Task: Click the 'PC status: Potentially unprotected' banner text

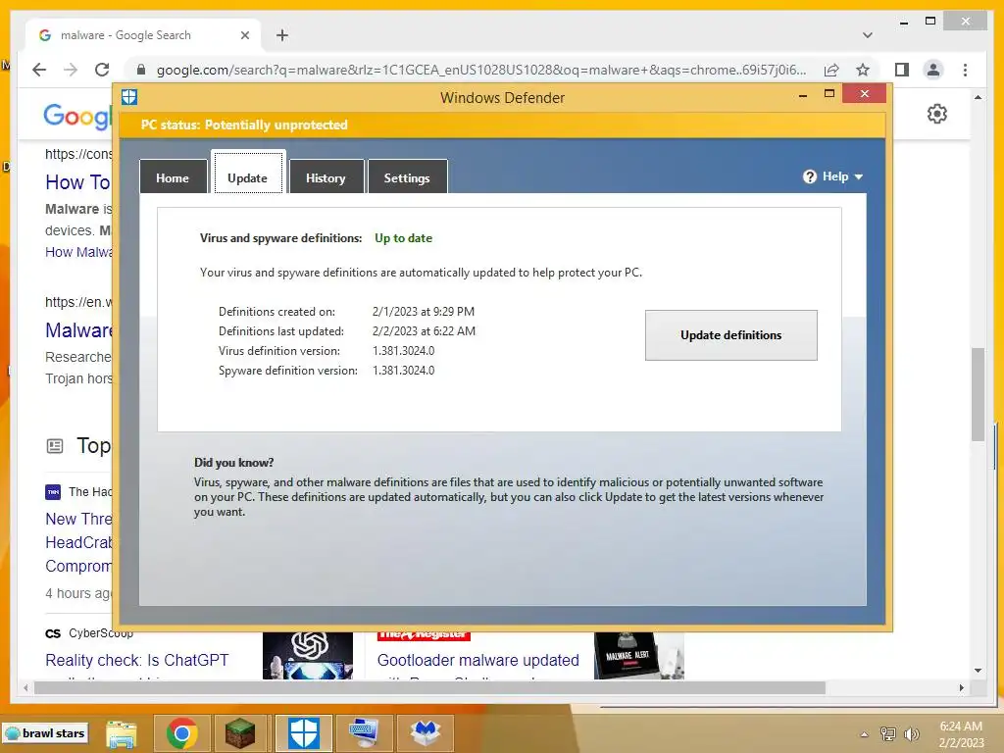Action: [244, 125]
